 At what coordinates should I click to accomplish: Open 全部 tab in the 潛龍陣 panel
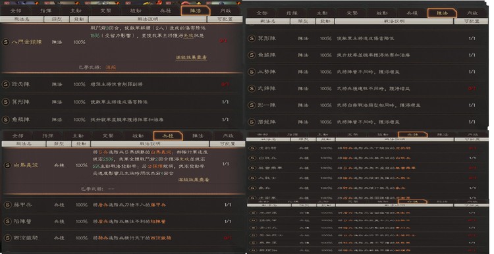pyautogui.click(x=261, y=13)
